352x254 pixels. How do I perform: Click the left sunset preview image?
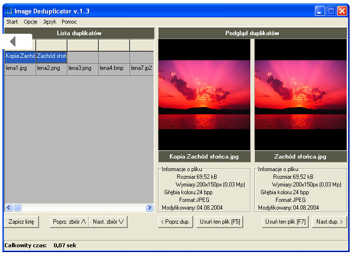point(204,94)
